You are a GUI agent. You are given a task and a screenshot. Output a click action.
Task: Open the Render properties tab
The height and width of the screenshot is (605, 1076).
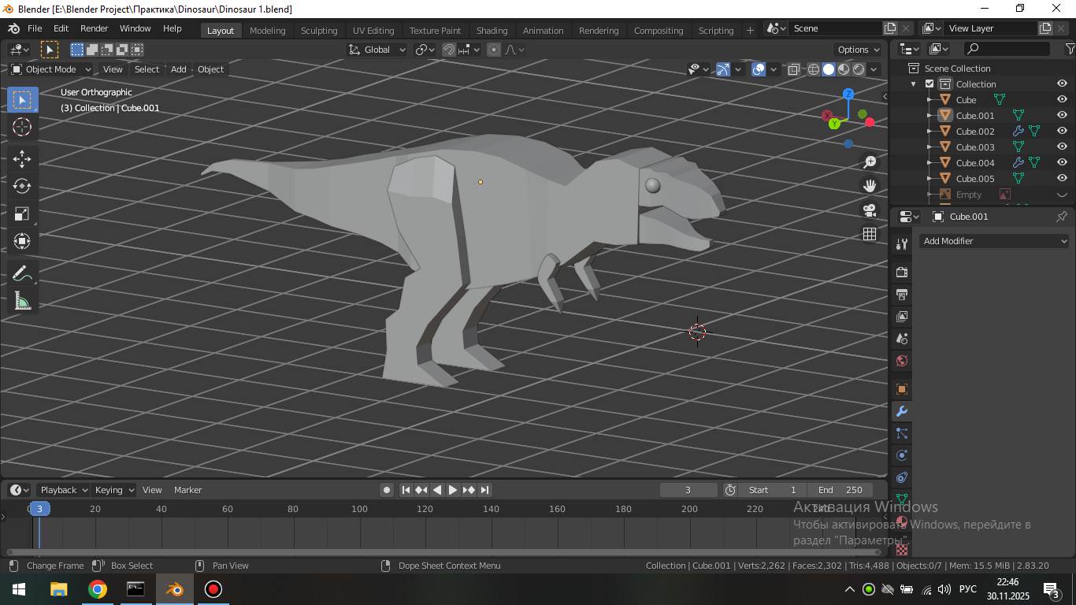[902, 272]
